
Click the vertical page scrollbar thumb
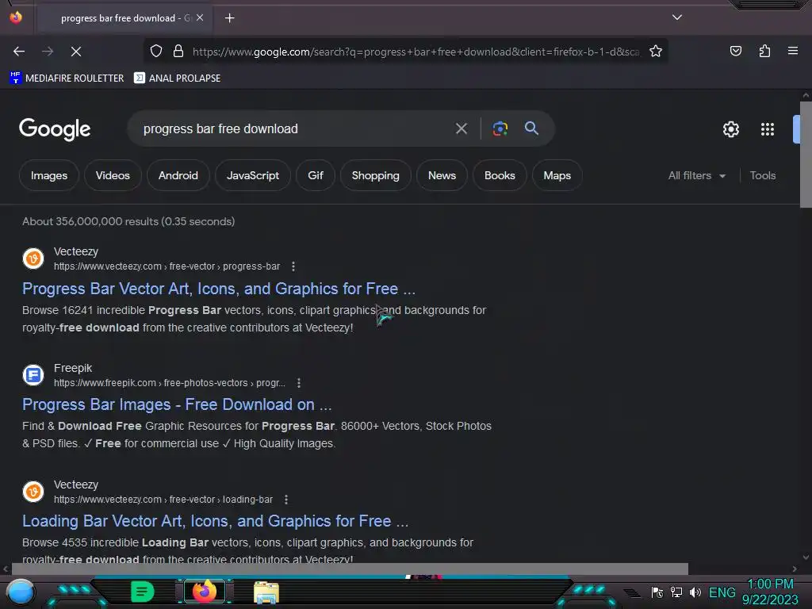pyautogui.click(x=806, y=155)
